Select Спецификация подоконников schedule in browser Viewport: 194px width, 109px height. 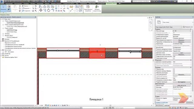tap(13, 46)
